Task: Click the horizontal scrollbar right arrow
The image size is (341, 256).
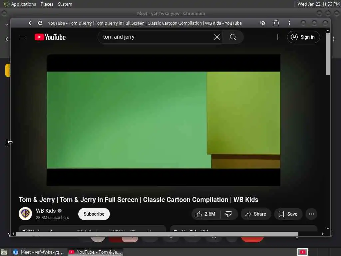Action: 323,234
